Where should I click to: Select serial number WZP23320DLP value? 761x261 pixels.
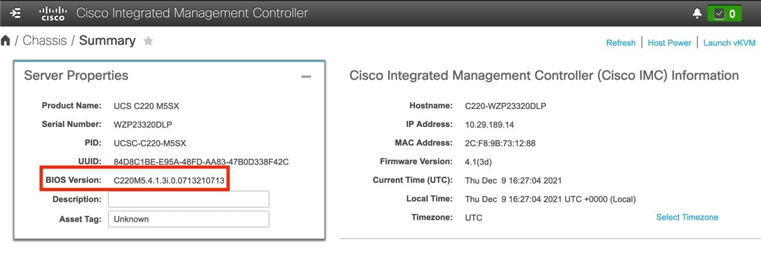[x=143, y=124]
